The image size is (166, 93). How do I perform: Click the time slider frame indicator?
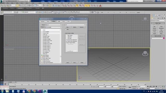(10, 82)
